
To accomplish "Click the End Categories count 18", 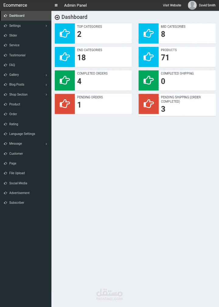I will [81, 58].
